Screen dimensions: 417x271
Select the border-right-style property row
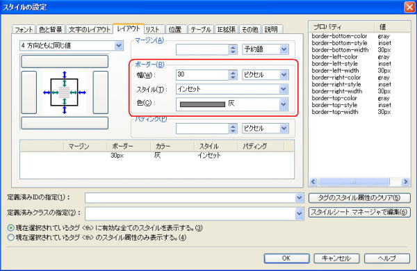[x=360, y=85]
